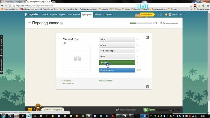Open the help icon next to Перевод-слово title
210x118 pixels.
[61, 23]
